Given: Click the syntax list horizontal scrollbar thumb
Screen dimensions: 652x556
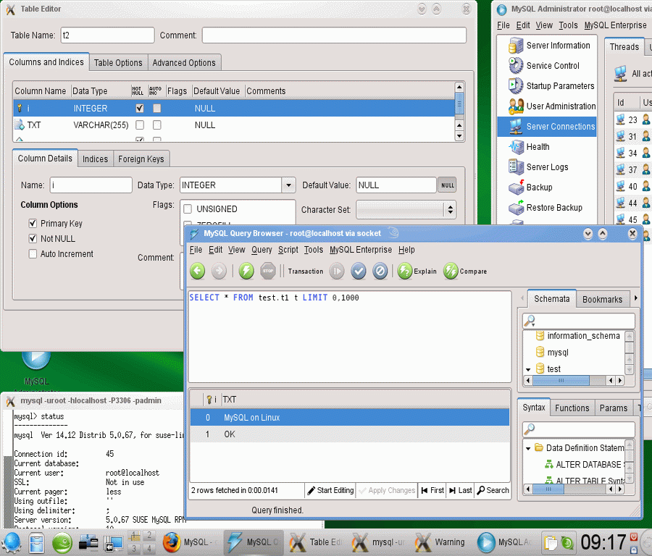Looking at the screenshot, I should pyautogui.click(x=548, y=489).
